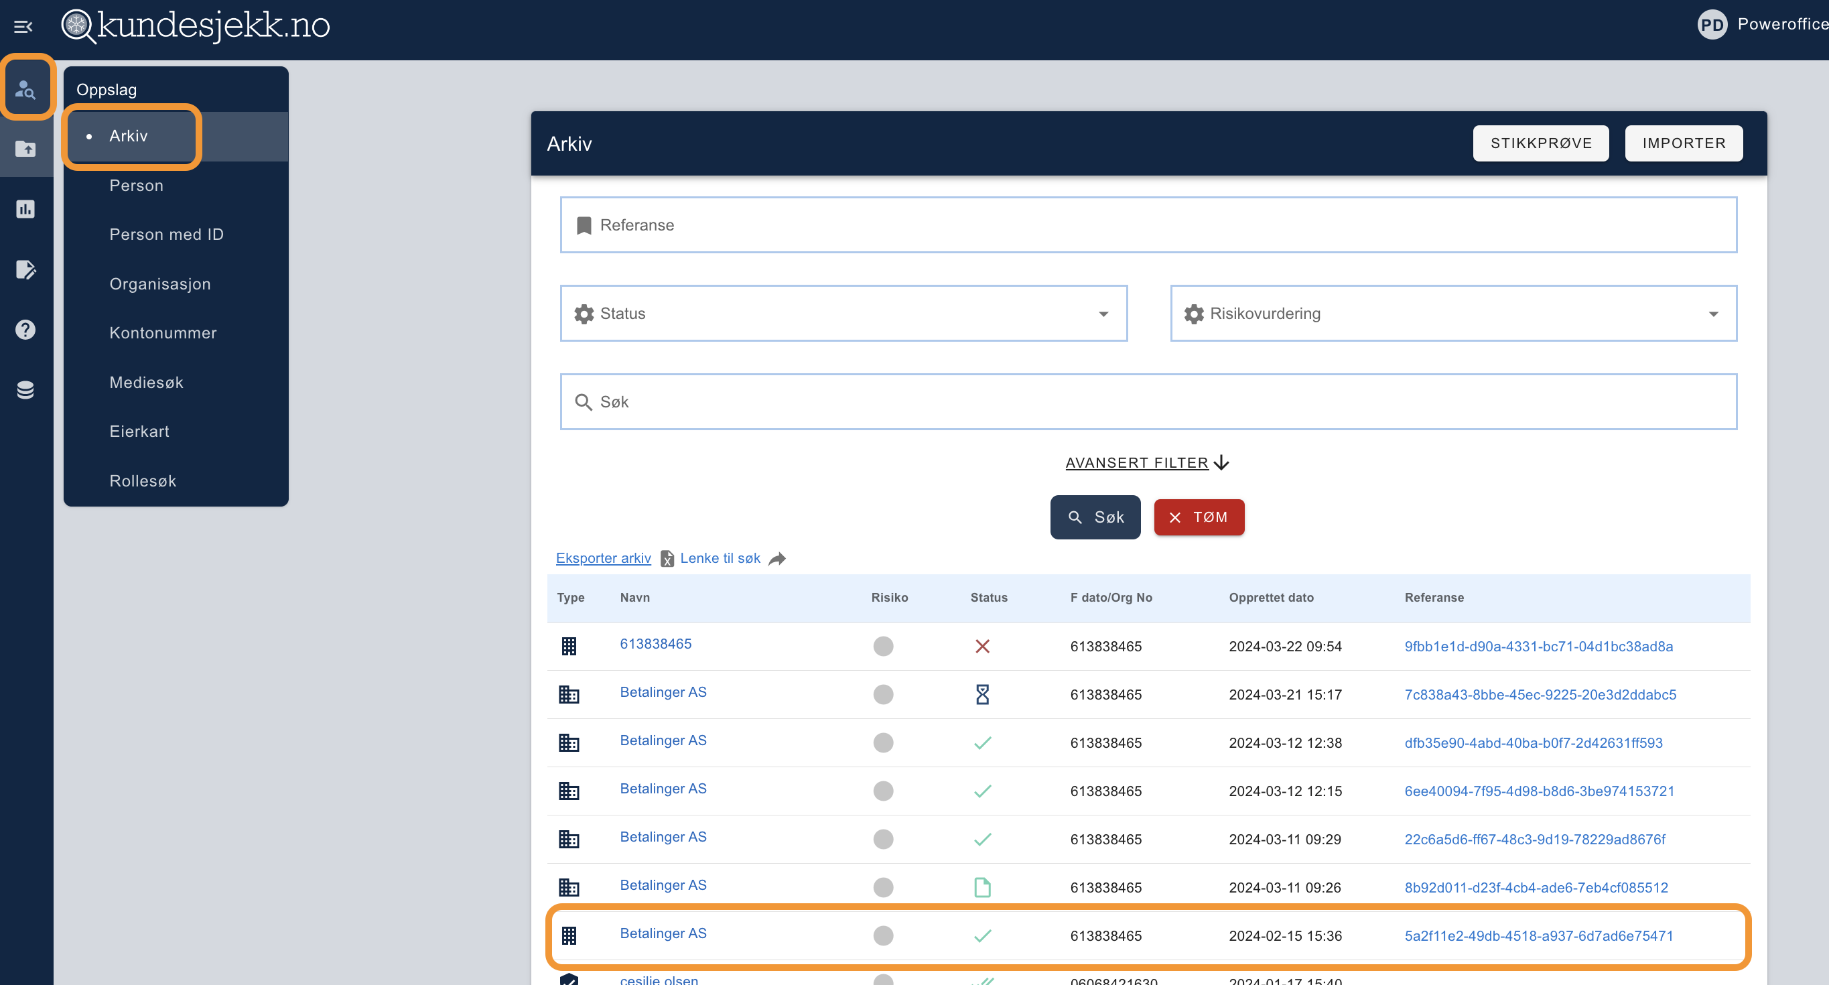This screenshot has height=985, width=1829.
Task: Click the F dato/Org No column header
Action: coord(1111,598)
